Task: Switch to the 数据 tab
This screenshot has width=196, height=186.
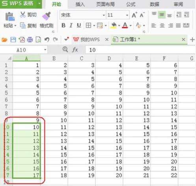Action: tap(155, 4)
